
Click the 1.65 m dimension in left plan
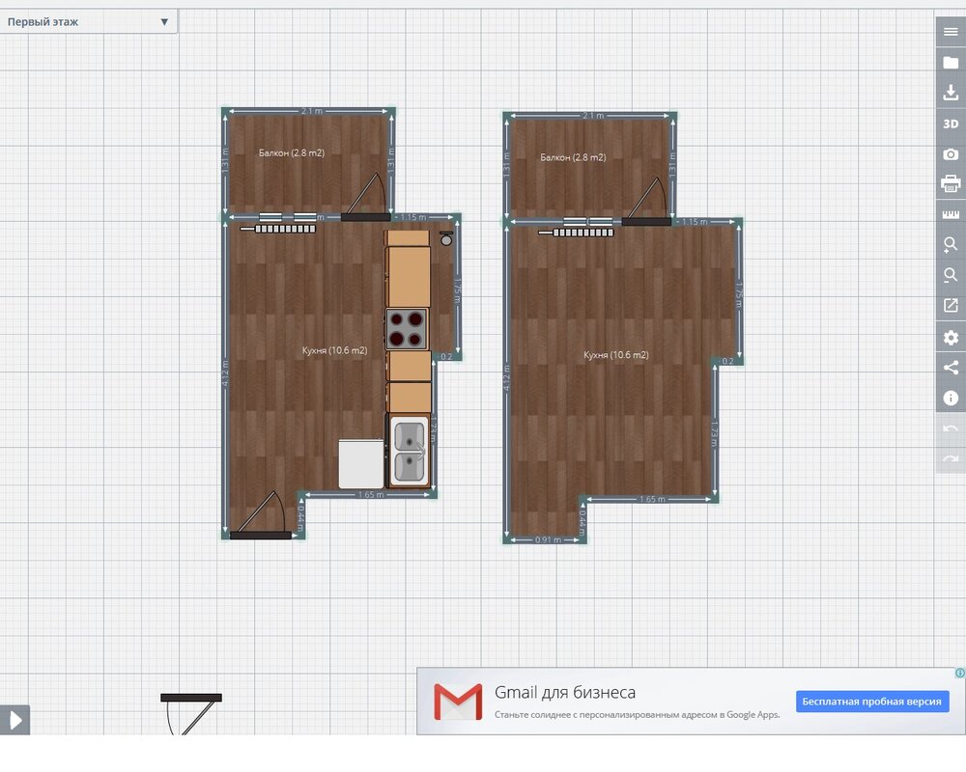point(371,494)
